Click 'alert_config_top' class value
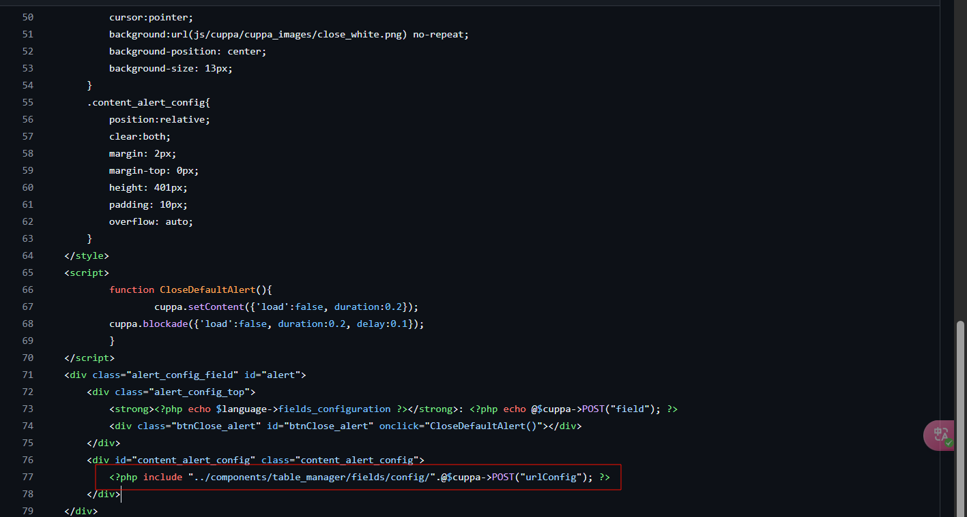Screen dimensions: 967x517 199,392
